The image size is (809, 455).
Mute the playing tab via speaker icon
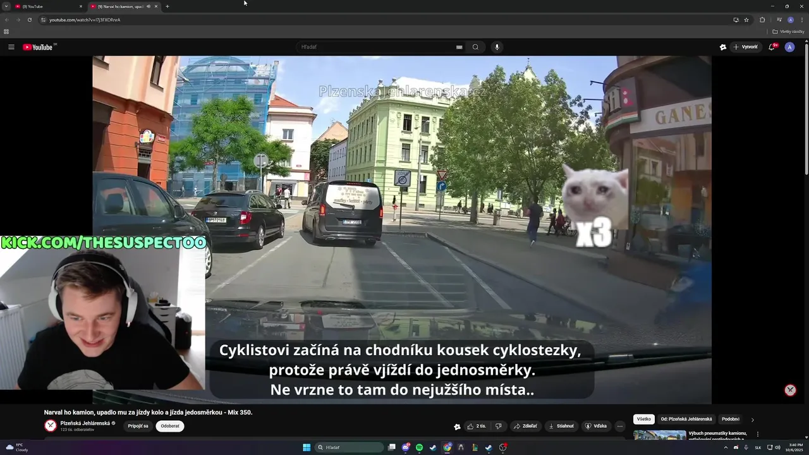point(149,6)
